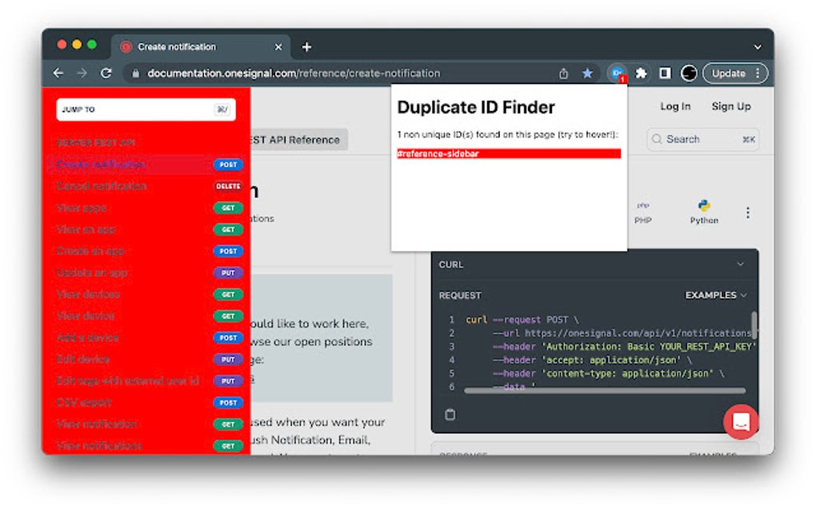Open Create an app sidebar entry

click(146, 251)
